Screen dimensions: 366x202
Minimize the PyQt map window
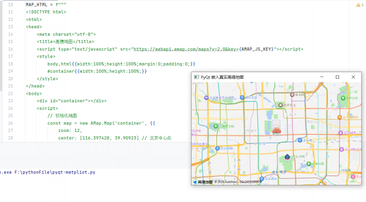pos(322,77)
